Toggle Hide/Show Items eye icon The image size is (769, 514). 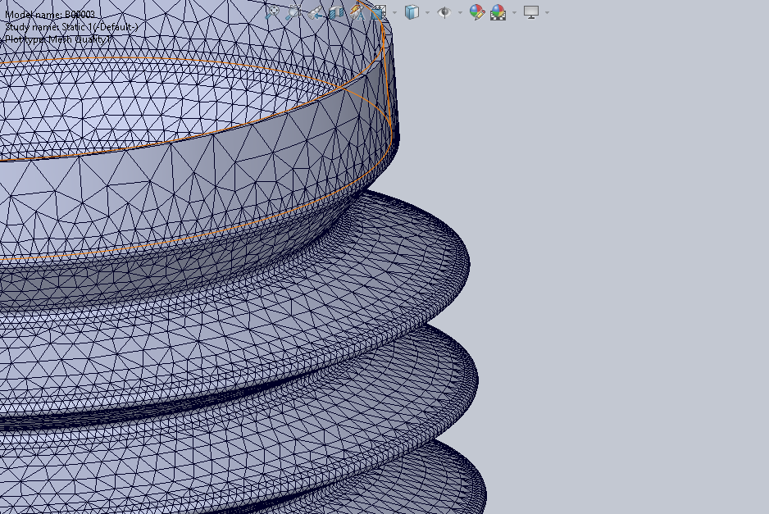click(x=444, y=12)
